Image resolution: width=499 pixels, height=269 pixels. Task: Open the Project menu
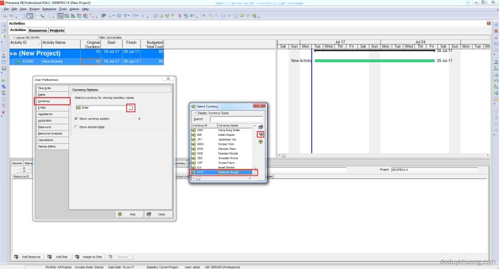click(x=35, y=9)
